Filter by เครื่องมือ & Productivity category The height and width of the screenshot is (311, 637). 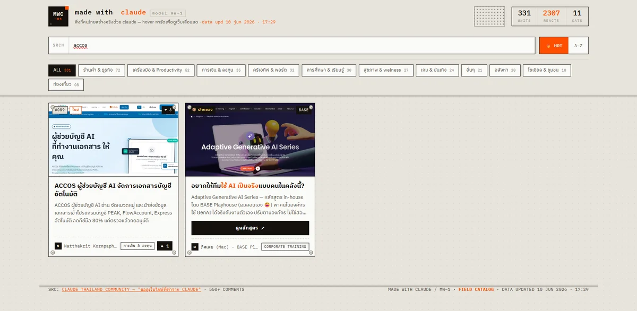tap(161, 70)
